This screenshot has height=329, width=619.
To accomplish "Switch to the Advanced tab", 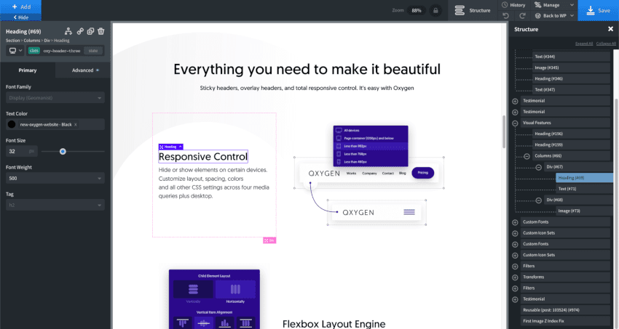I will (x=83, y=70).
